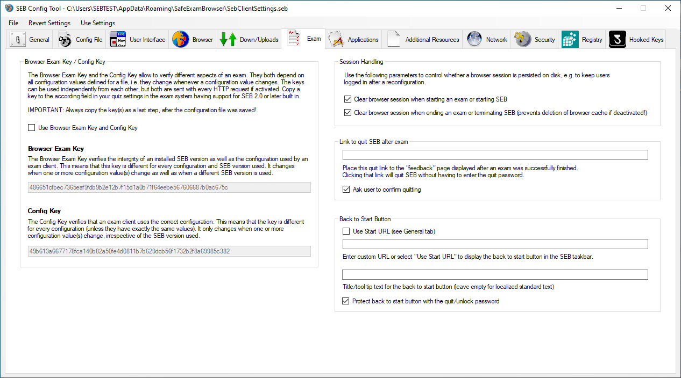The image size is (681, 378).
Task: Click the Link to quit SEB after exam label
Action: 374,142
